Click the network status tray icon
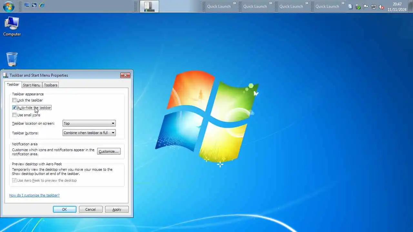 coord(373,6)
